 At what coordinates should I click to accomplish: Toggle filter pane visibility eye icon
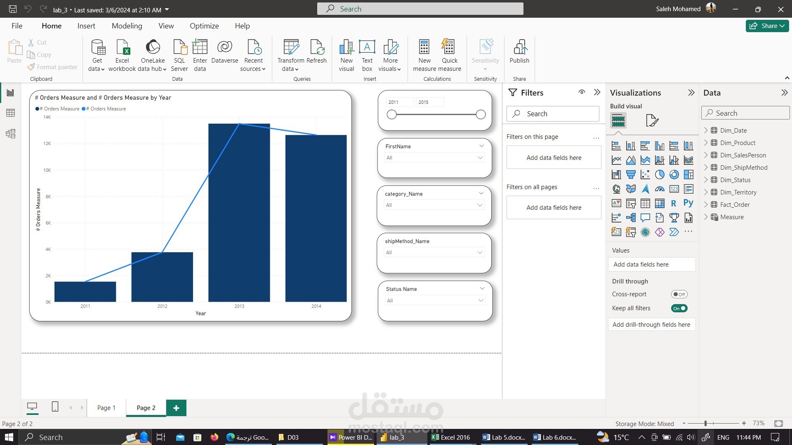pyautogui.click(x=582, y=92)
